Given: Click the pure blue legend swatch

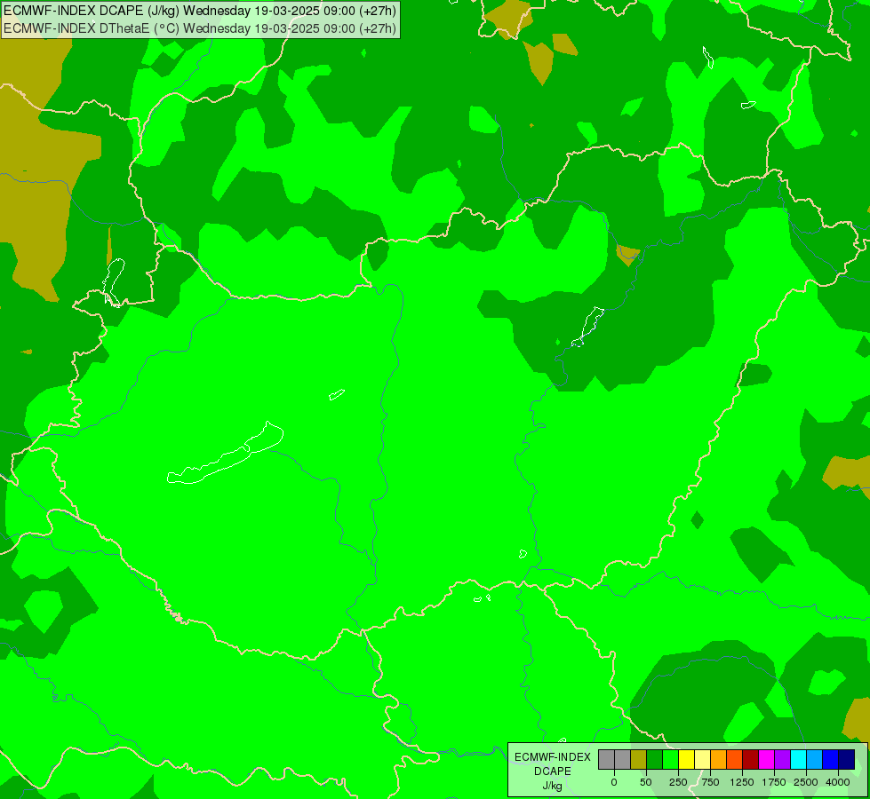Looking at the screenshot, I should tap(831, 760).
